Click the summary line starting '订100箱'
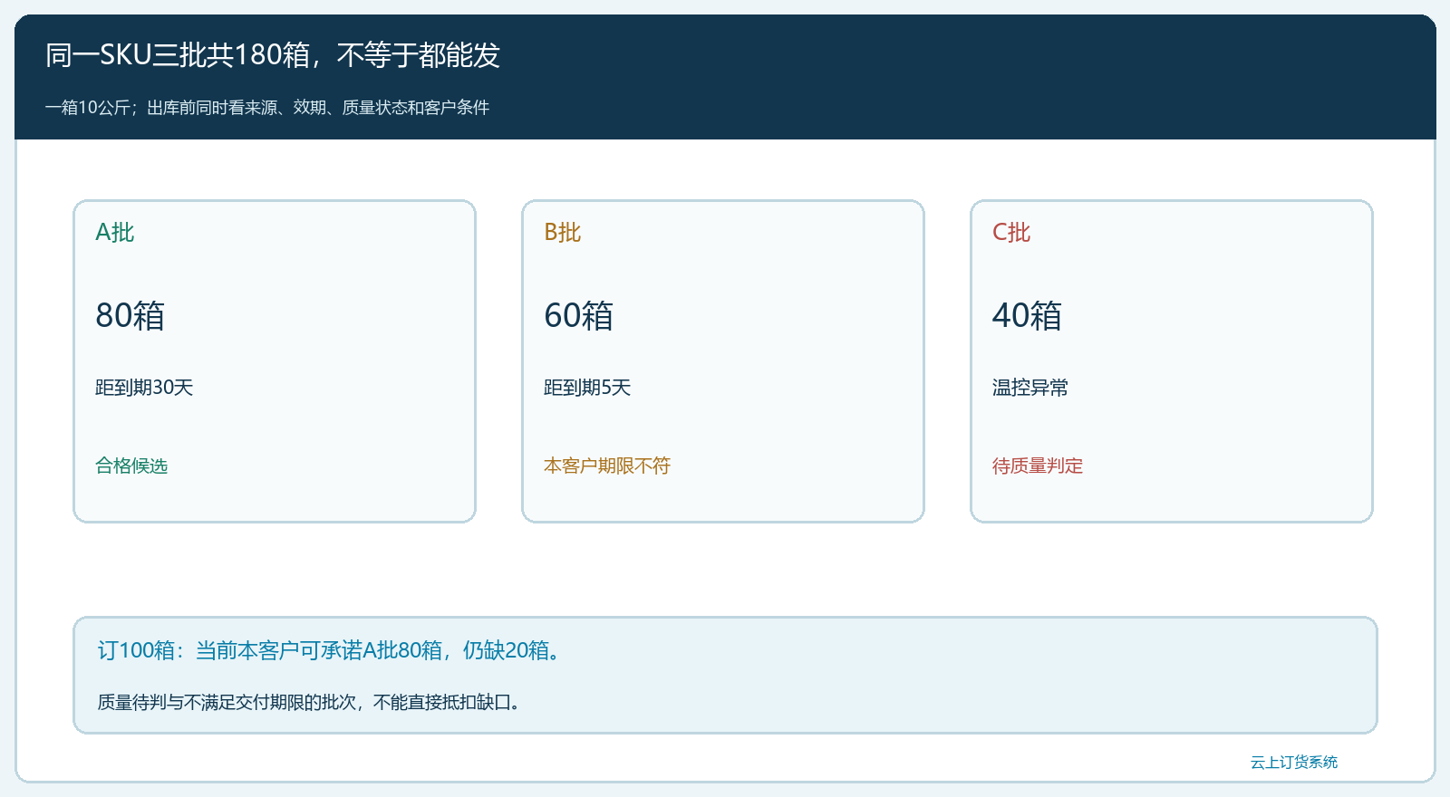This screenshot has width=1450, height=797. pyautogui.click(x=331, y=650)
